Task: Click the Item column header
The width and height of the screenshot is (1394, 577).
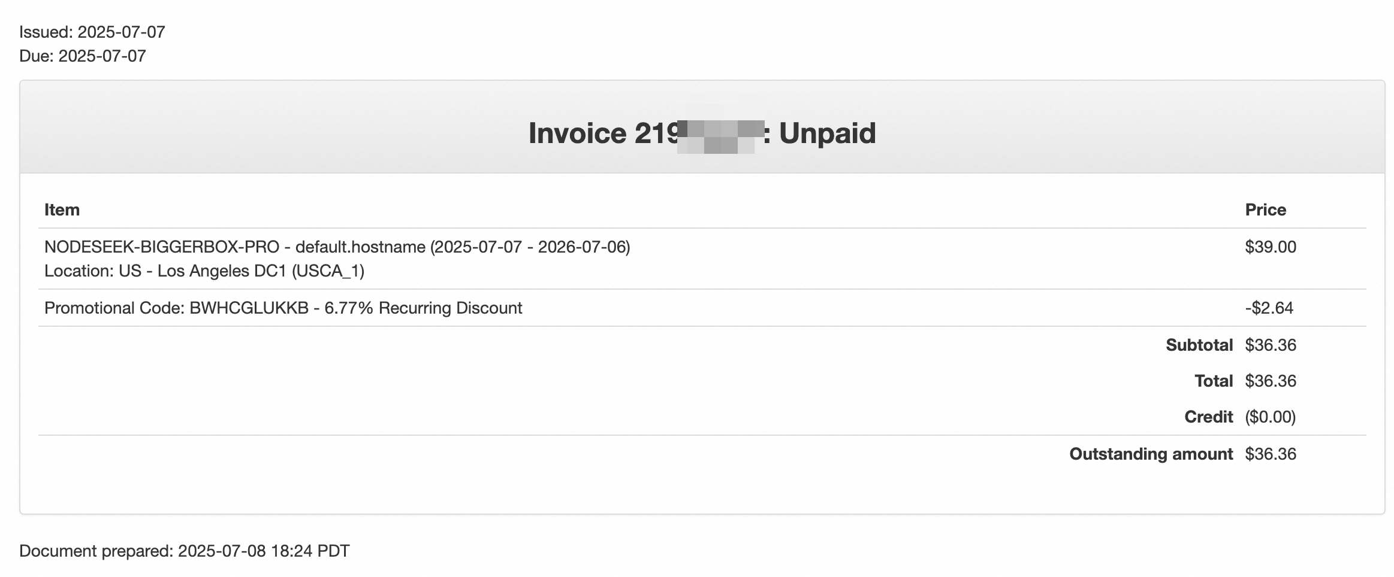Action: coord(62,210)
